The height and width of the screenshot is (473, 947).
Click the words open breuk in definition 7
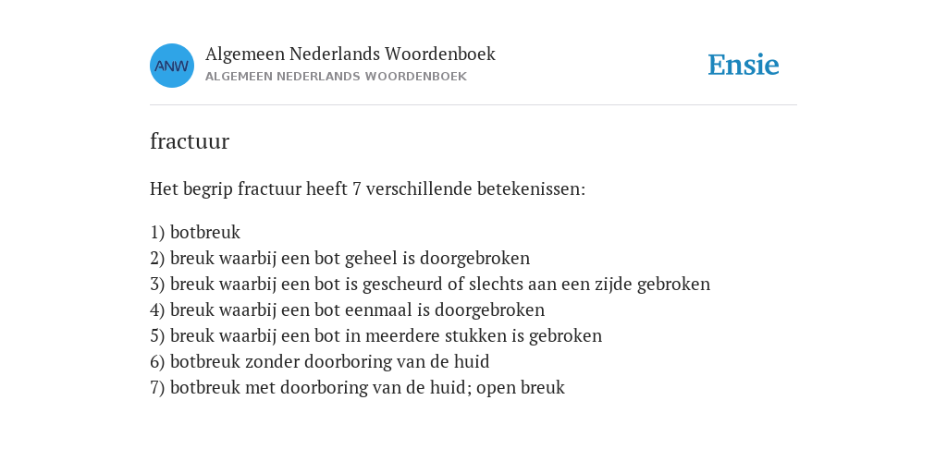tap(521, 388)
